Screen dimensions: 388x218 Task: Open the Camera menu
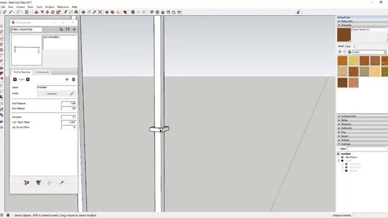[21, 7]
